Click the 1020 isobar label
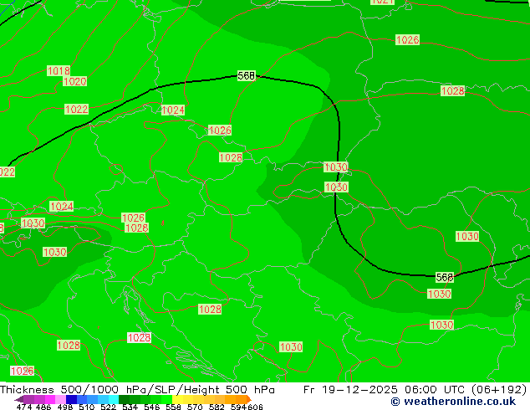 point(75,81)
